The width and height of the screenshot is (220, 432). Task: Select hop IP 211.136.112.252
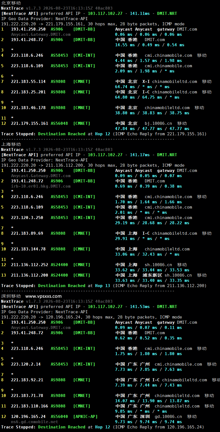point(29,265)
